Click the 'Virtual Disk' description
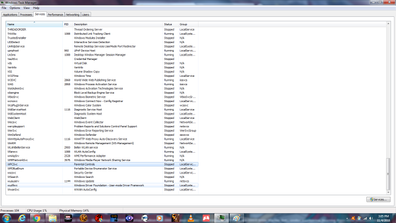 tap(80, 63)
